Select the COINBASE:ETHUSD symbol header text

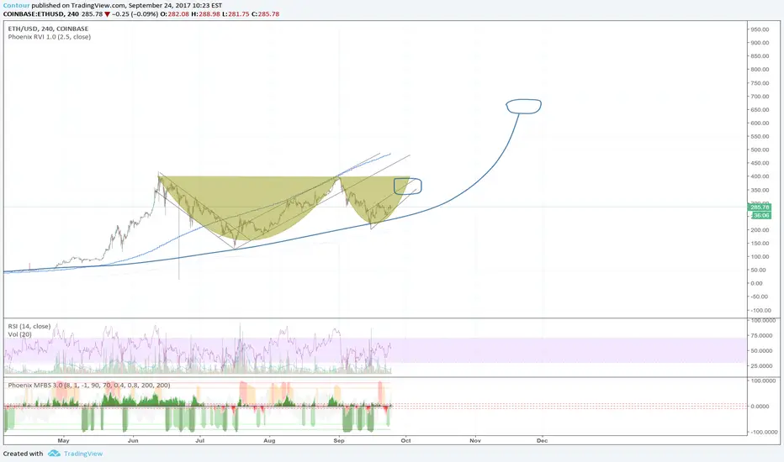pyautogui.click(x=41, y=14)
